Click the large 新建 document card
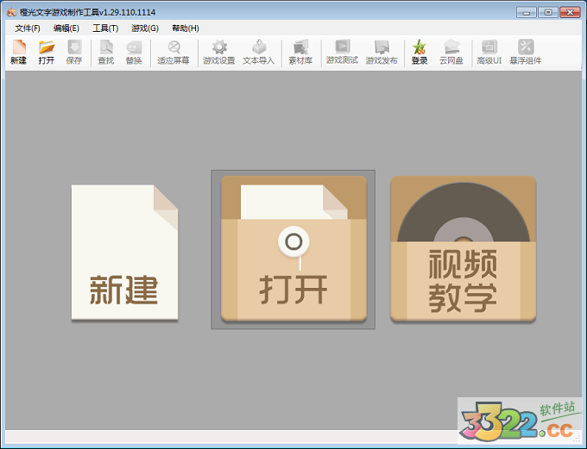This screenshot has width=587, height=449. click(x=124, y=253)
